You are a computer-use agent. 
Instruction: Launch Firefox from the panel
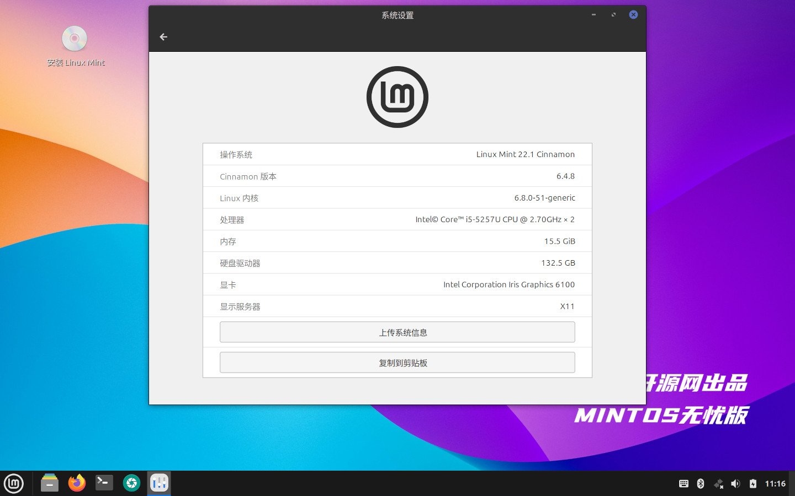(x=77, y=483)
